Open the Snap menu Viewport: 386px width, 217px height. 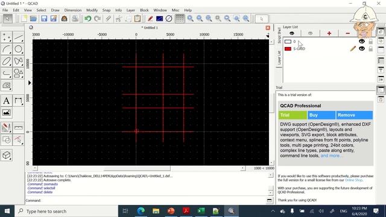pyautogui.click(x=106, y=10)
